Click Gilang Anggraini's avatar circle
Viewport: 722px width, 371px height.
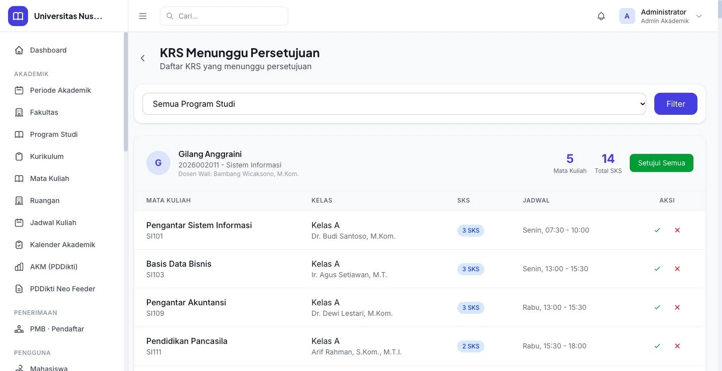click(158, 163)
